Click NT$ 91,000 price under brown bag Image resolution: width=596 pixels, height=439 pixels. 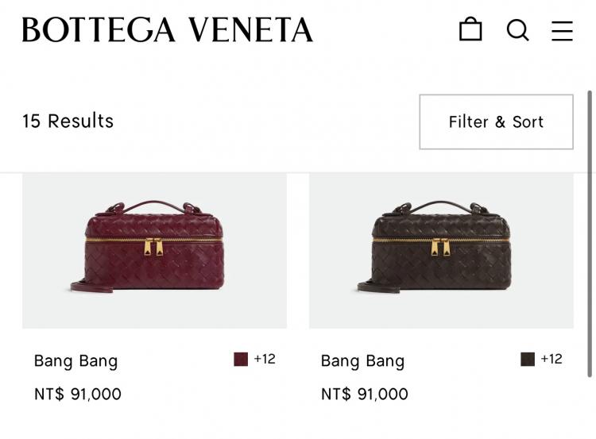(365, 395)
